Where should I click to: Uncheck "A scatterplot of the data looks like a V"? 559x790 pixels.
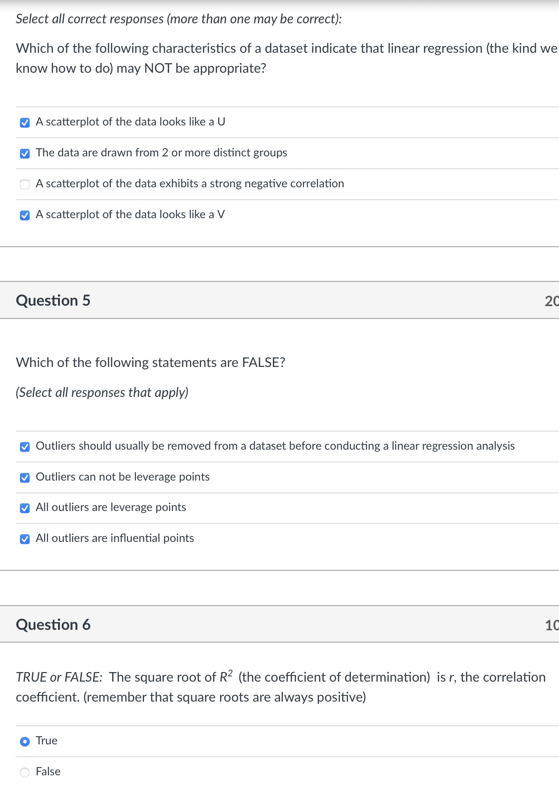(25, 215)
